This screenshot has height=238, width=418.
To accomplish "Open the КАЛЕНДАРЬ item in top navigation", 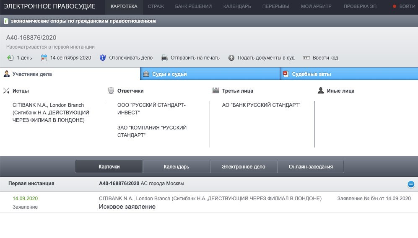I will point(237,6).
